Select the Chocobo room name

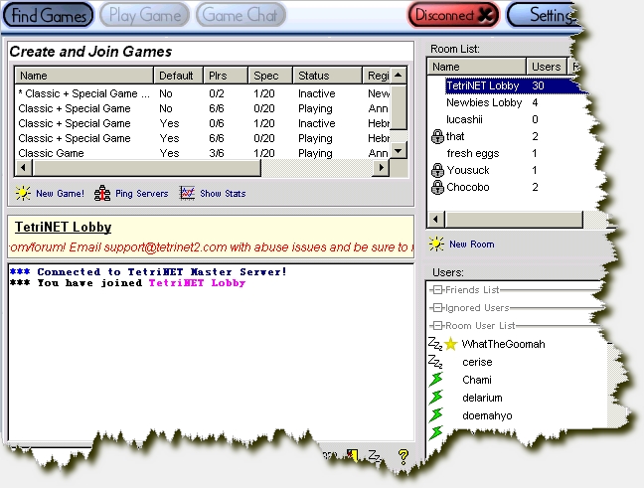coord(468,187)
